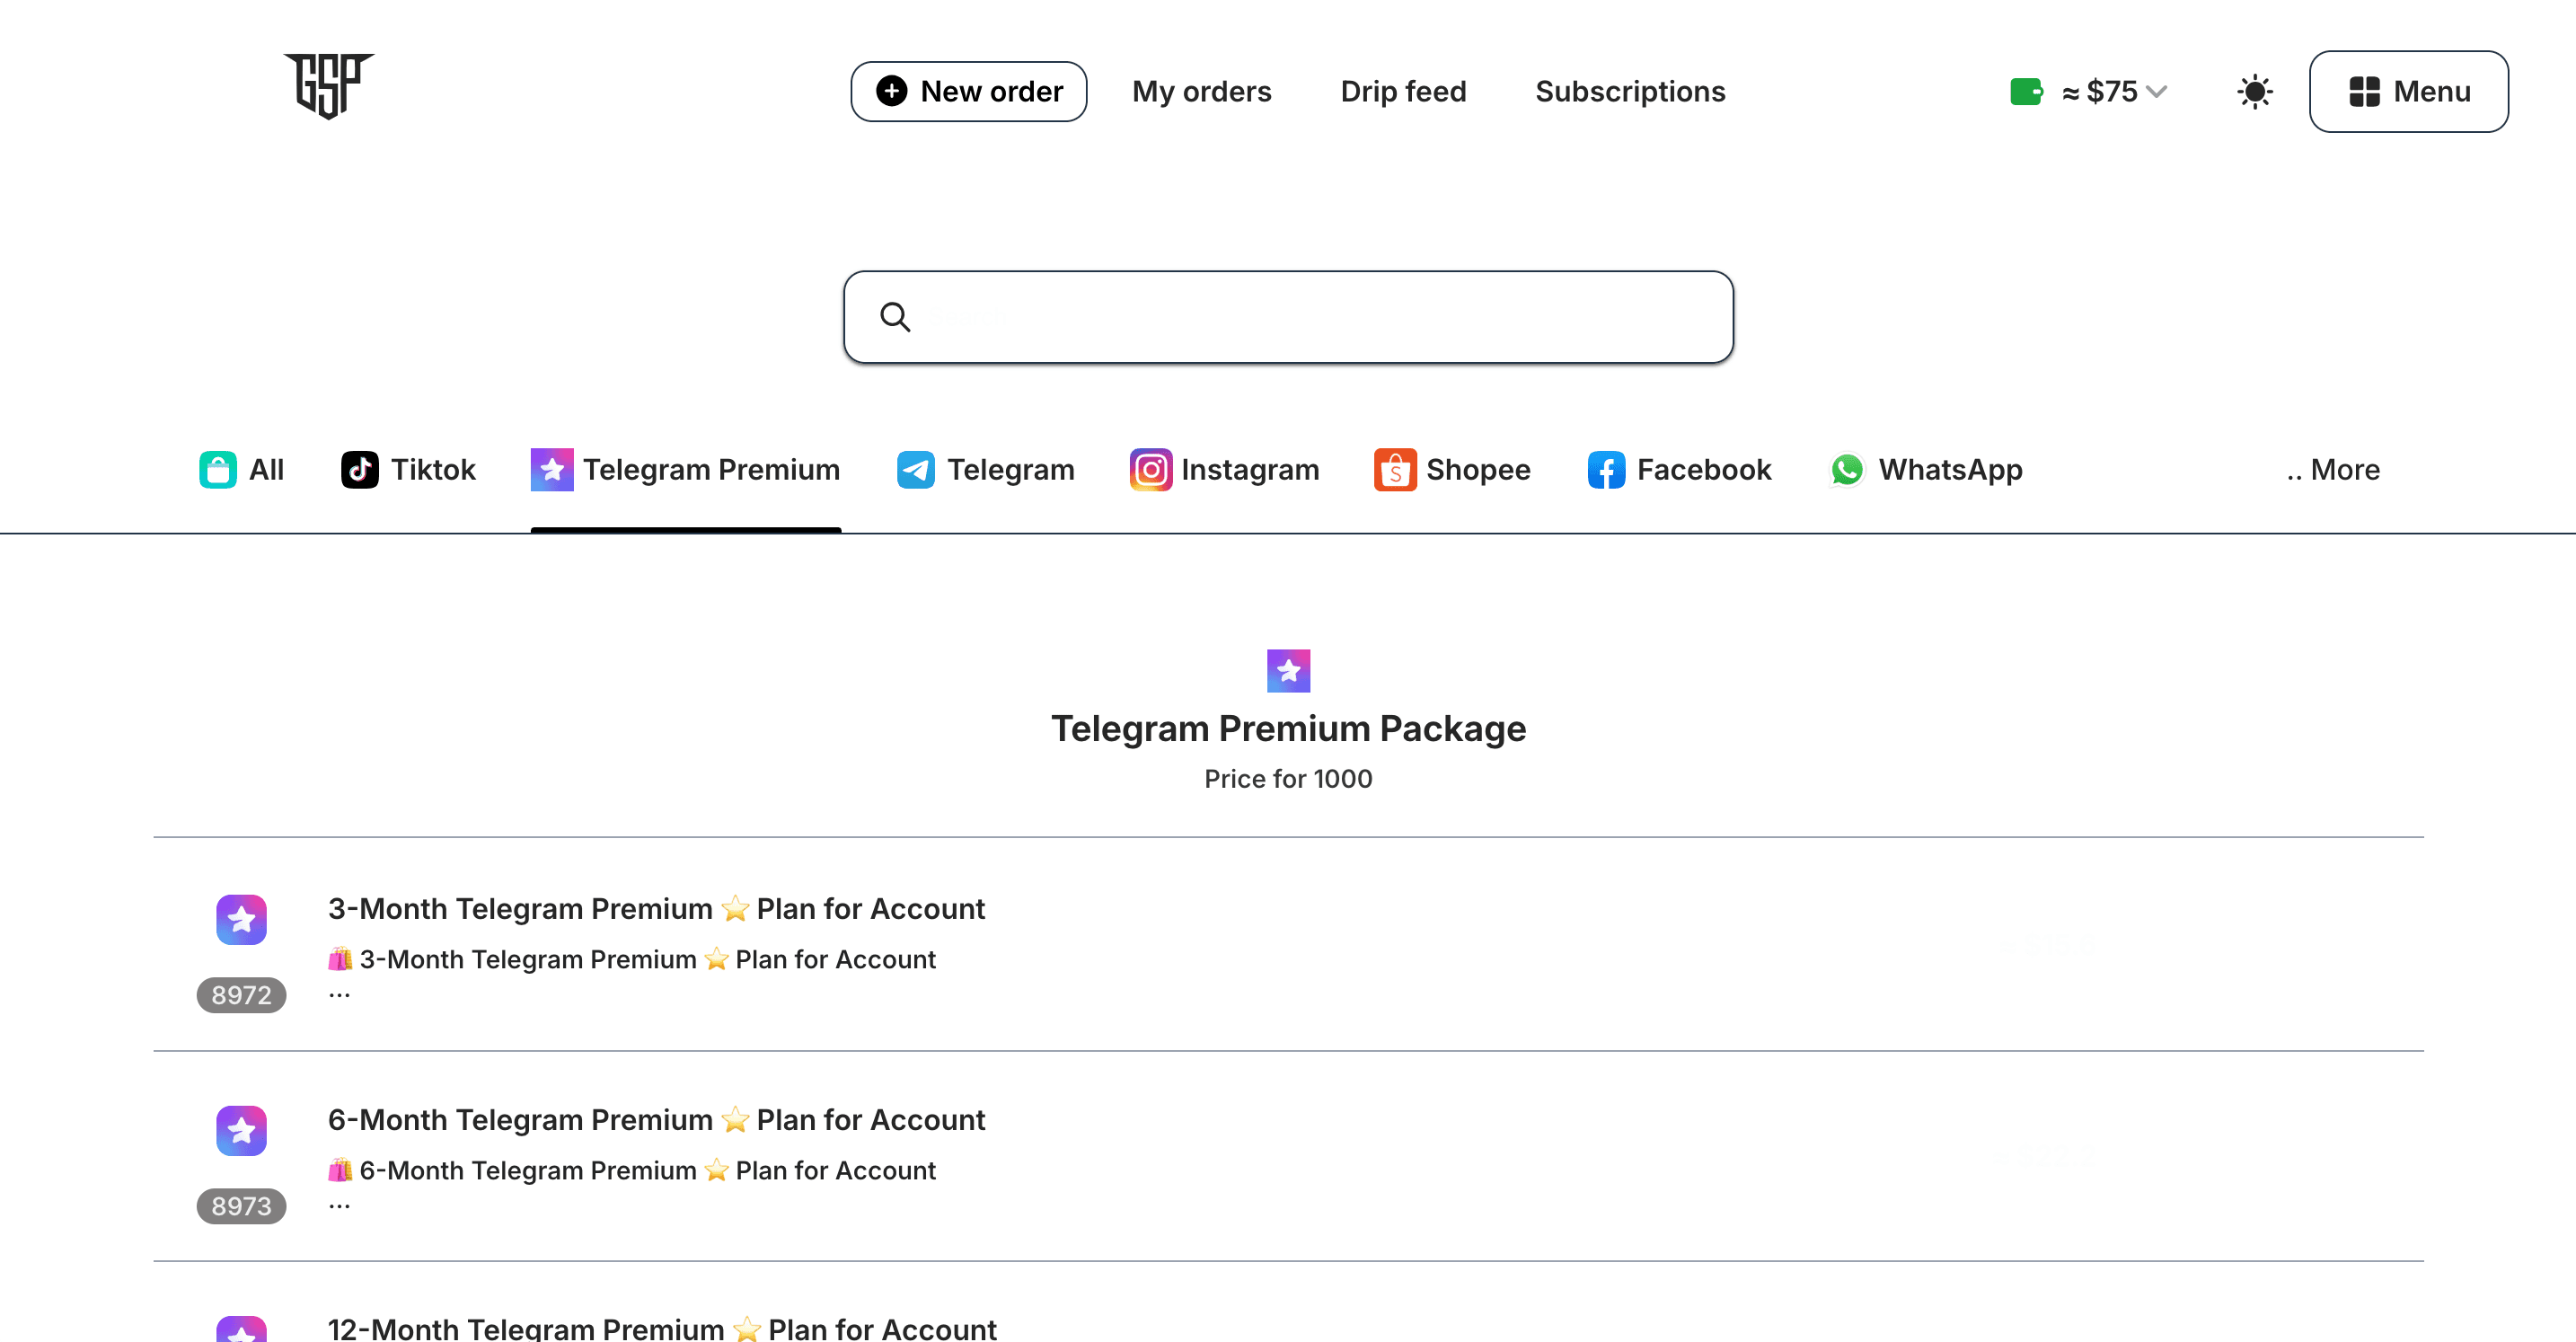The width and height of the screenshot is (2576, 1342).
Task: Click the Telegram paper plane icon
Action: pos(915,469)
